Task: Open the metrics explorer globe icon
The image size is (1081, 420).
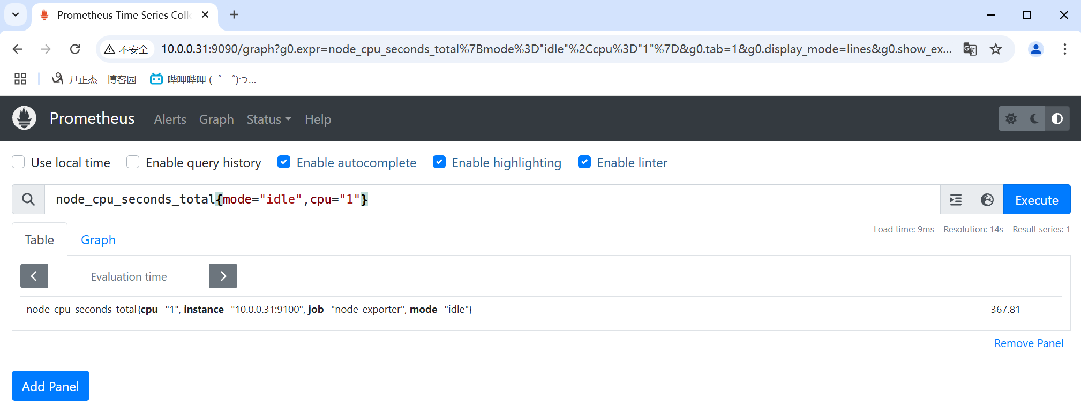Action: (987, 200)
